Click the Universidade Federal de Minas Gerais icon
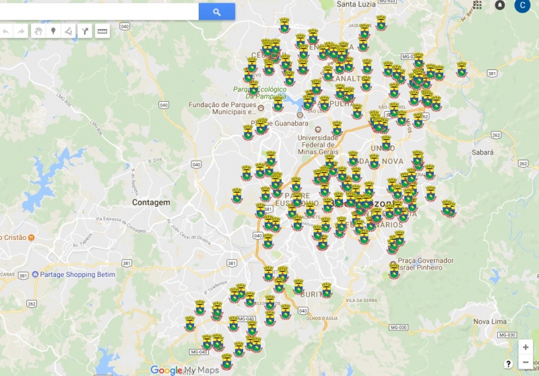 318,129
